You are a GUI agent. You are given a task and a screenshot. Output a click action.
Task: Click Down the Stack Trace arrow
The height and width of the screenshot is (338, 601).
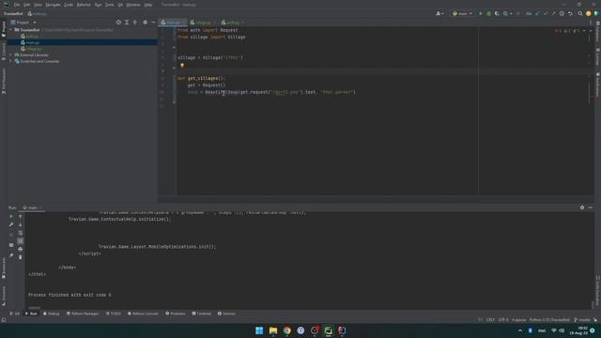tap(21, 224)
